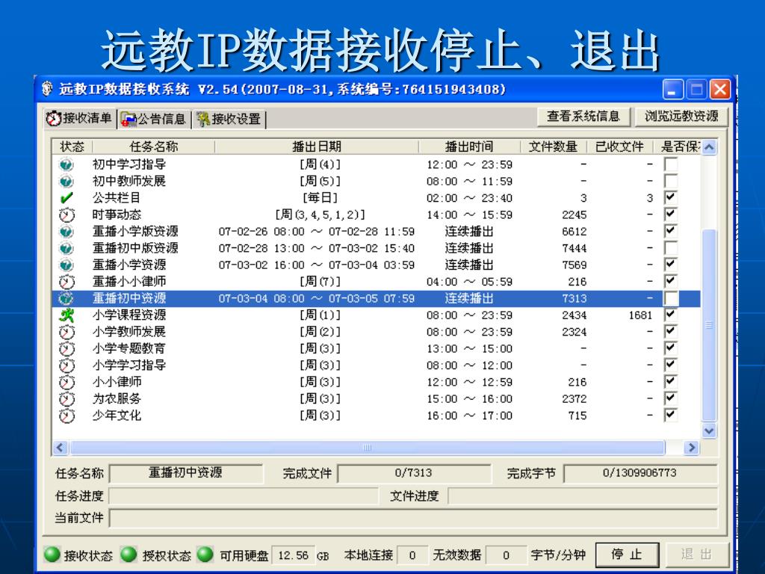
Task: Click the 已收文件 column header
Action: [619, 146]
